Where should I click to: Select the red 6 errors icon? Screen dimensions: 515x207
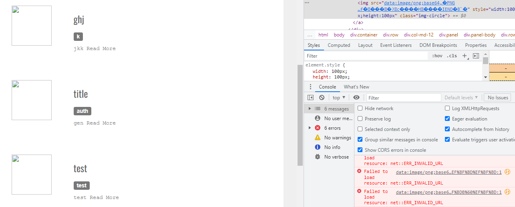click(x=318, y=128)
